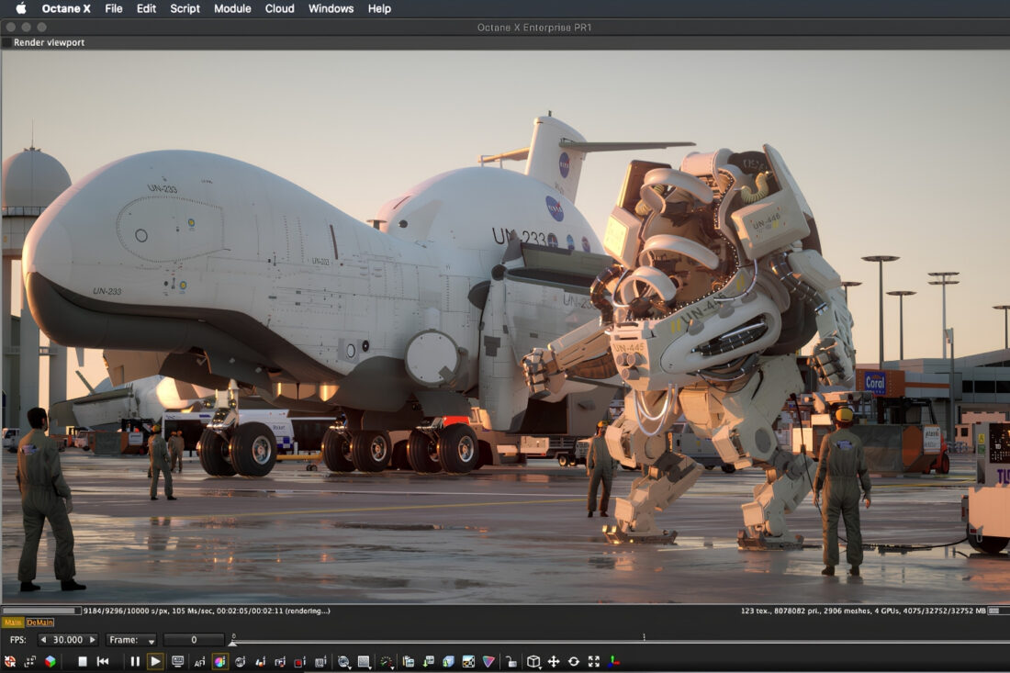
Task: Open the Edit menu
Action: coord(146,8)
